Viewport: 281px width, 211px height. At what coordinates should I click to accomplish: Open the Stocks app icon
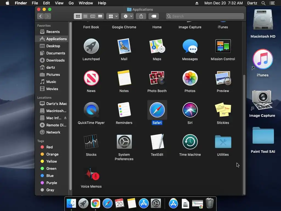(91, 141)
